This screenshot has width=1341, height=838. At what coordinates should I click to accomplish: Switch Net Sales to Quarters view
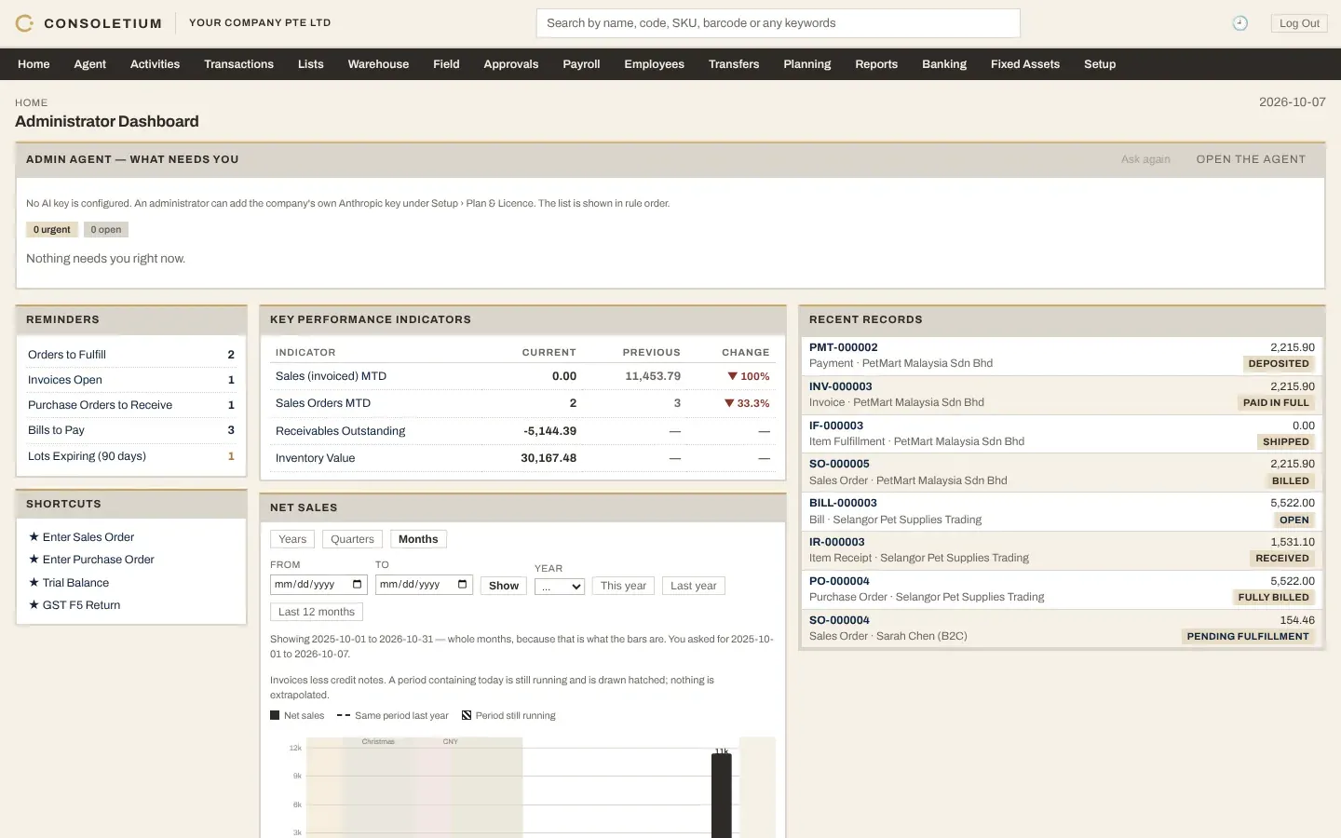[x=352, y=539]
